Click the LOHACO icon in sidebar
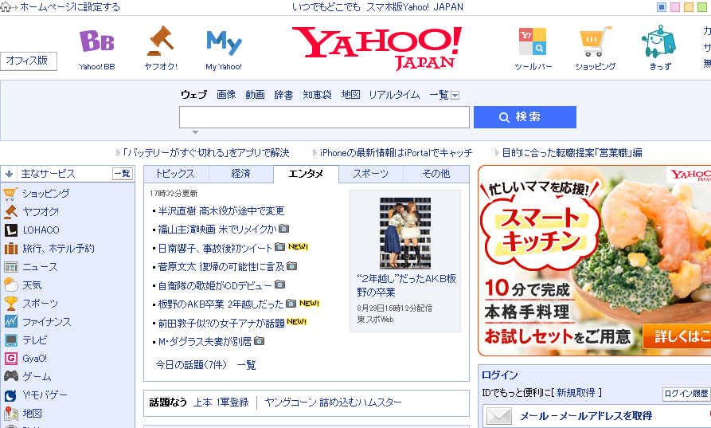Screen dimensions: 711x428 pyautogui.click(x=10, y=230)
